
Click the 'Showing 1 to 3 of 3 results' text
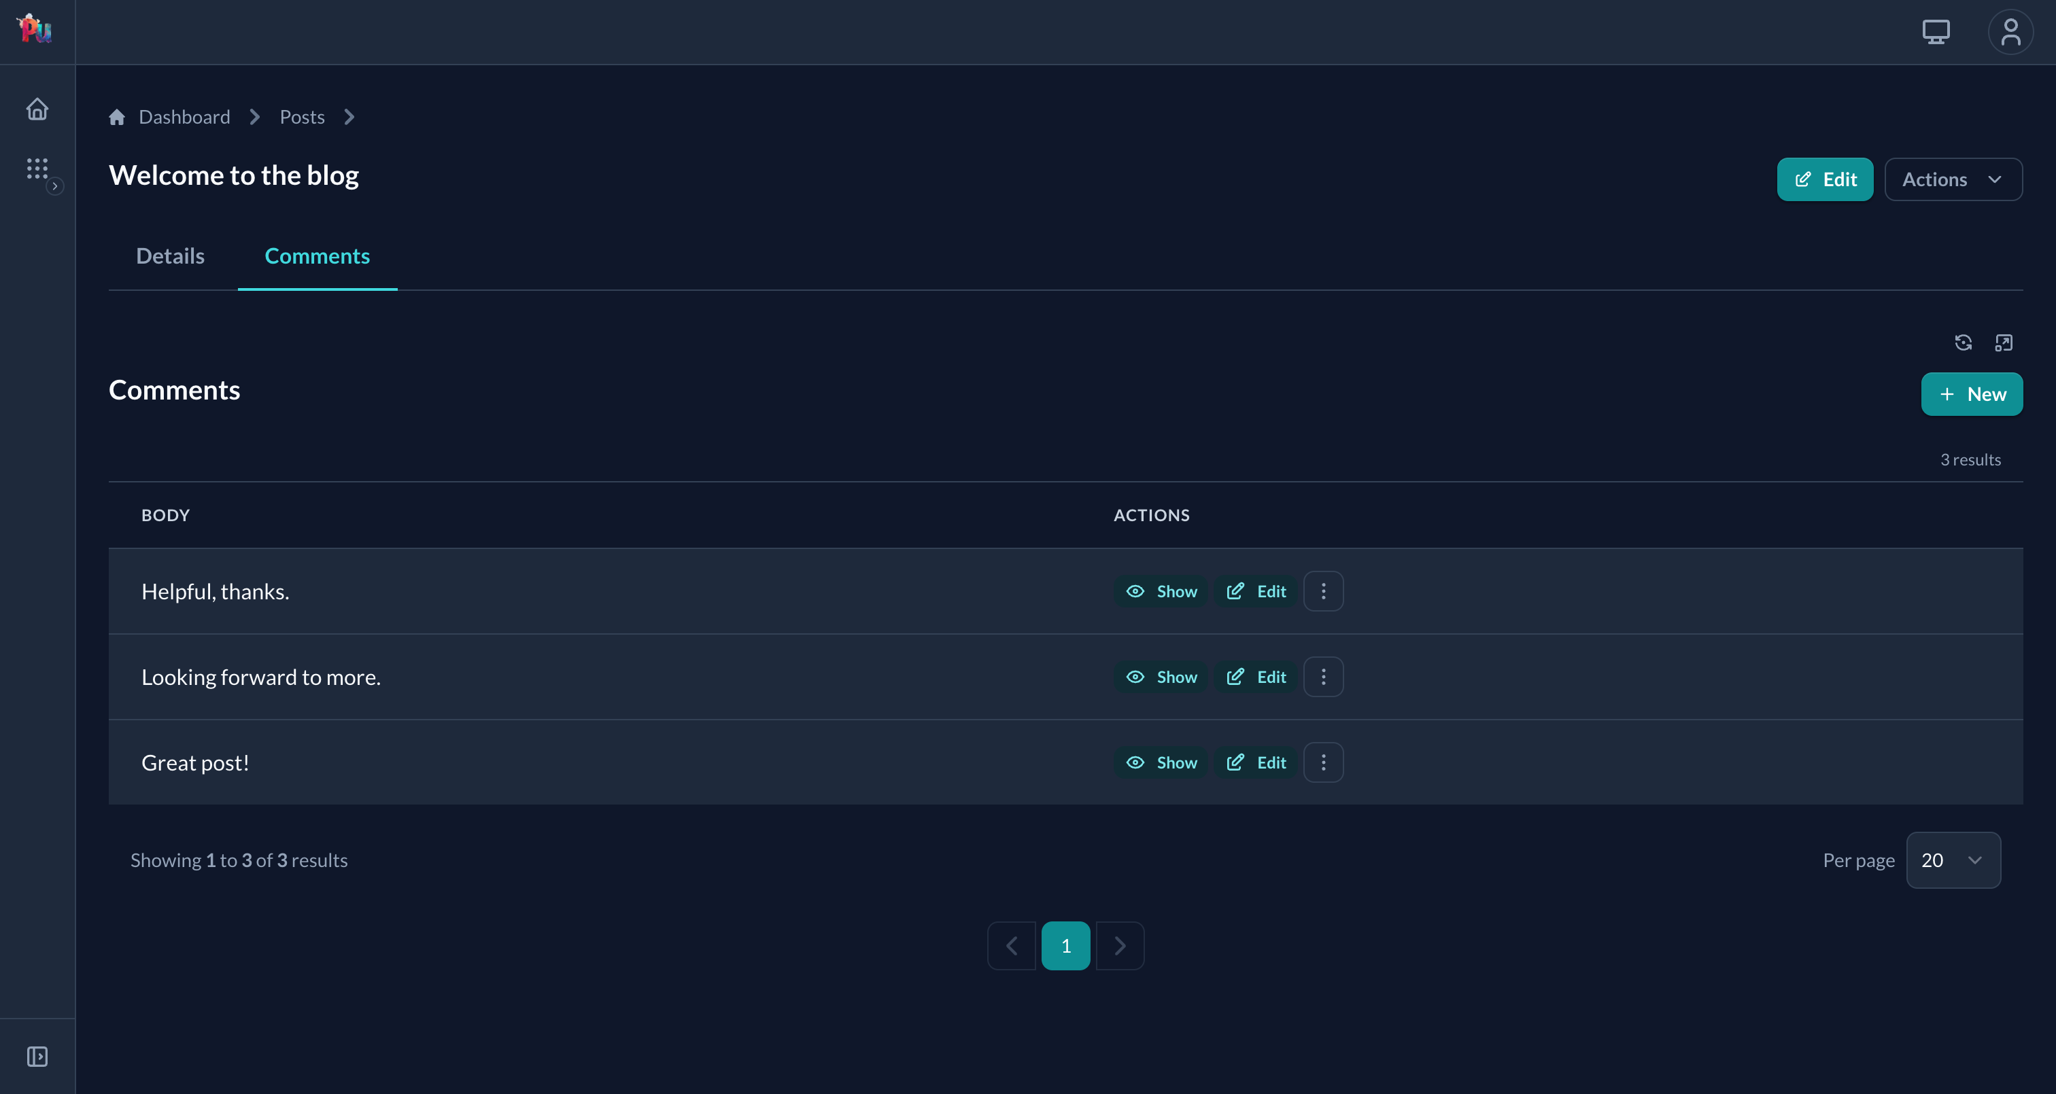(239, 860)
